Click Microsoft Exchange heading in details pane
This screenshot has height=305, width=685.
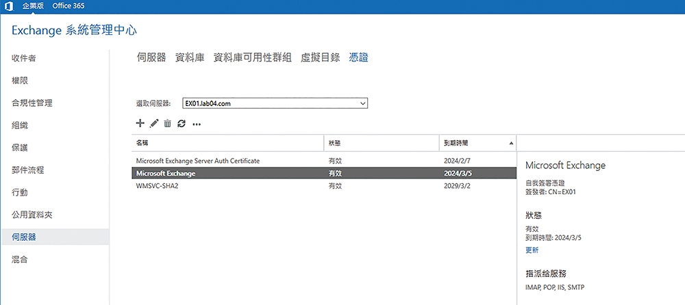[x=565, y=165]
